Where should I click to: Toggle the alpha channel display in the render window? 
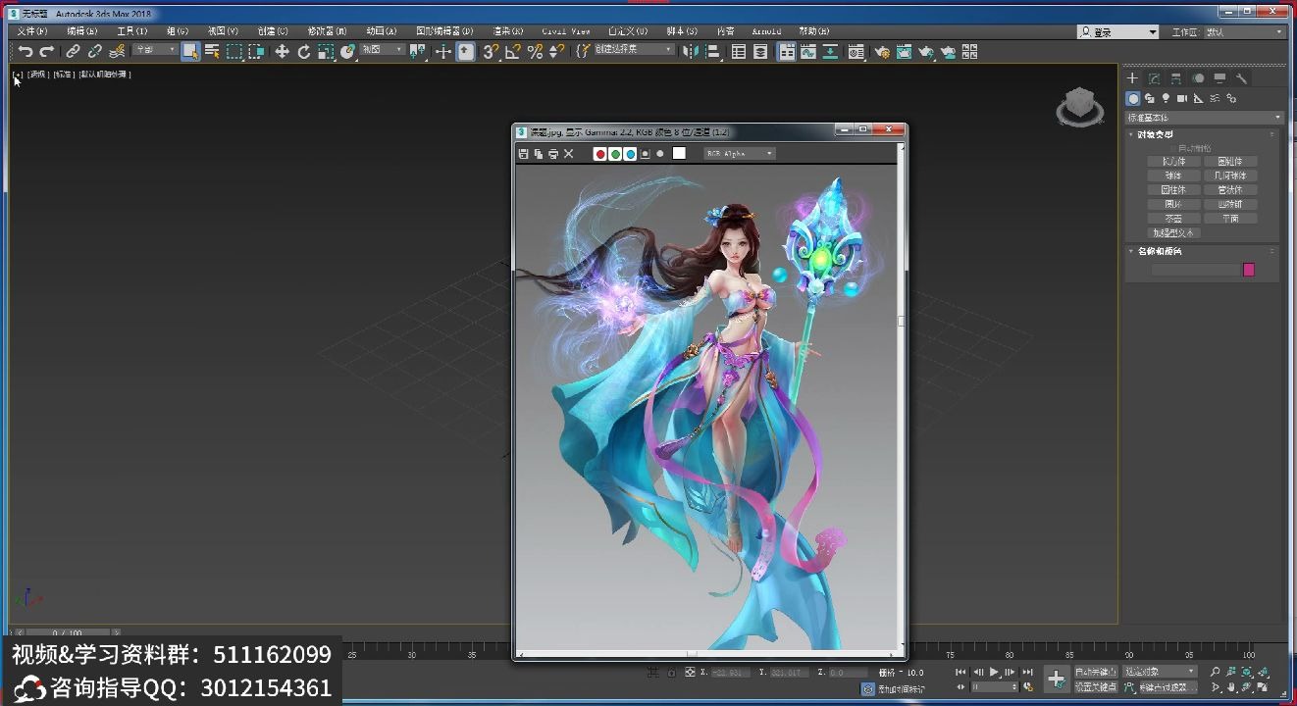tap(646, 154)
